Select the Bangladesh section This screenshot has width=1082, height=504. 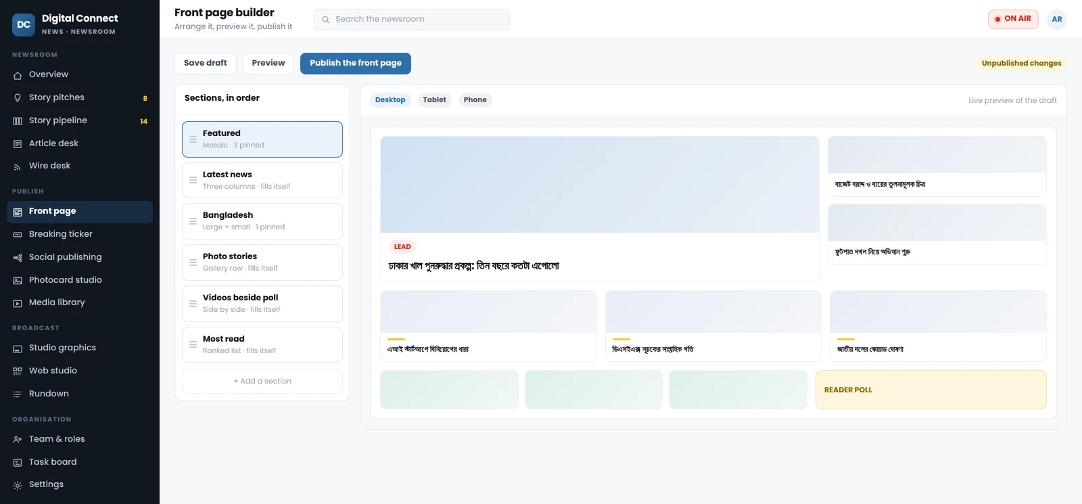pyautogui.click(x=262, y=221)
